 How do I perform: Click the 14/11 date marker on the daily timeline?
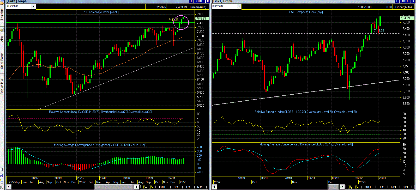(312, 178)
